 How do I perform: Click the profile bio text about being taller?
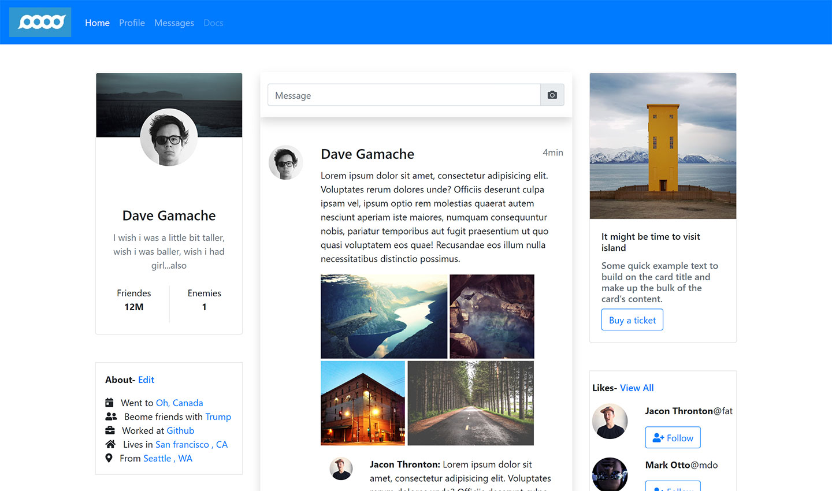tap(169, 251)
